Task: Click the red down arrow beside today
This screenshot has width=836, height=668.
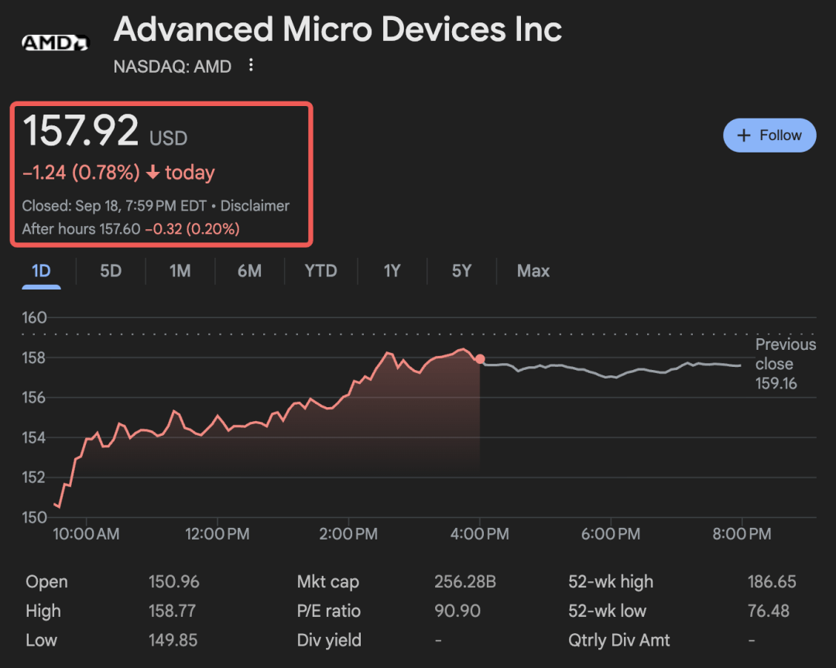Action: click(152, 173)
